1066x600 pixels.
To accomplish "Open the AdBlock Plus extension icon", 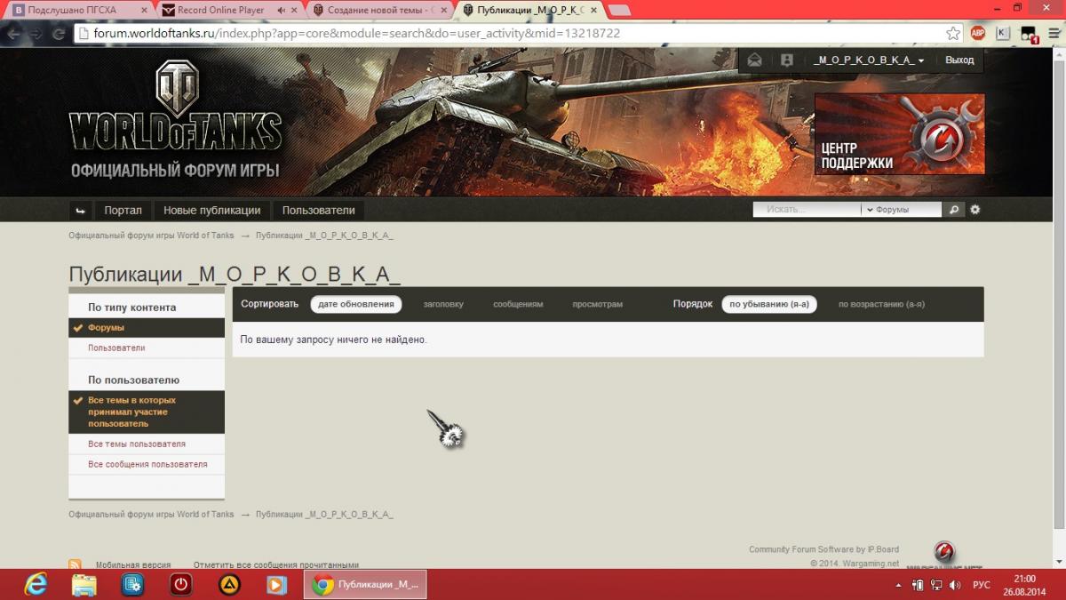I will pyautogui.click(x=978, y=33).
